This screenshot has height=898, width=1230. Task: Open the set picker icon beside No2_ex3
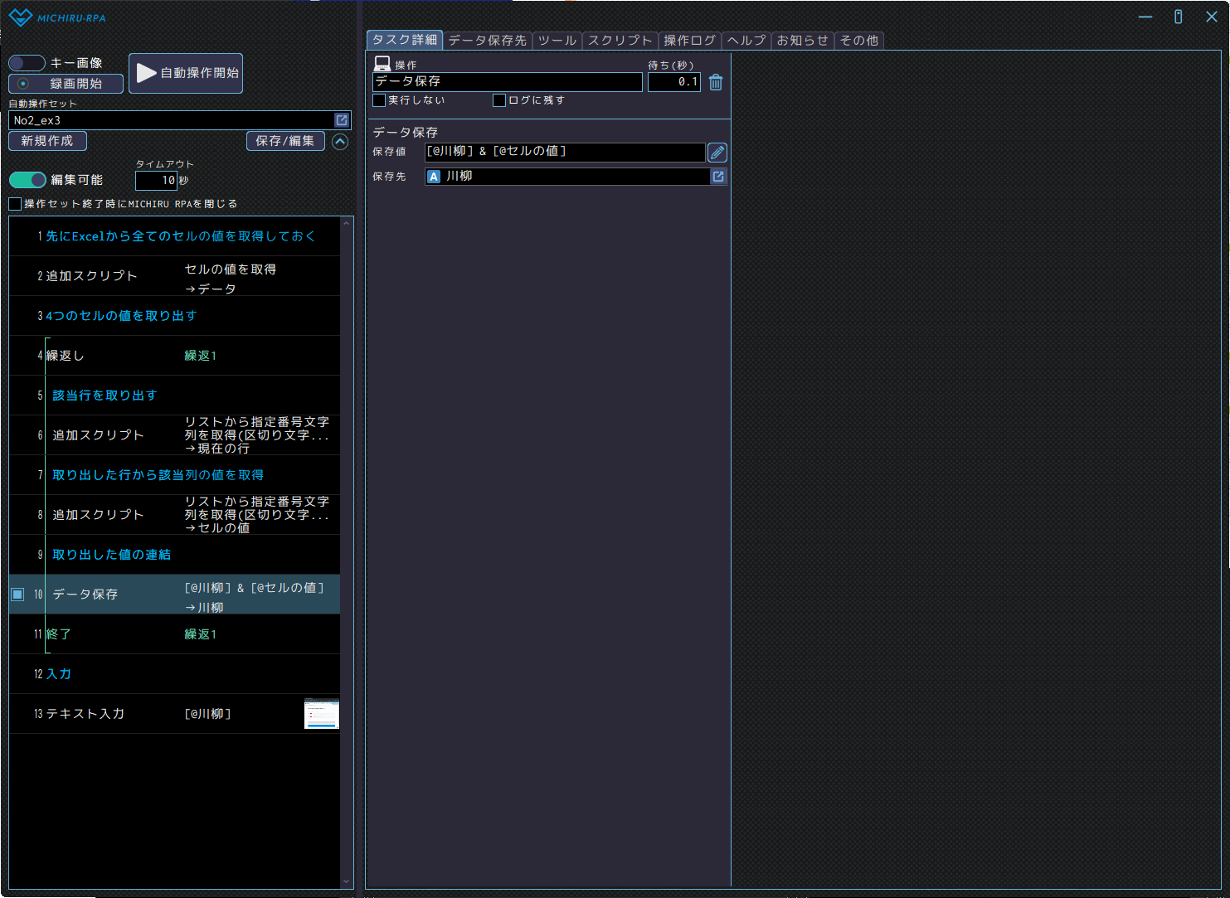pyautogui.click(x=341, y=120)
